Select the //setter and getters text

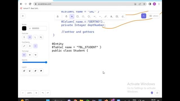point(78,32)
